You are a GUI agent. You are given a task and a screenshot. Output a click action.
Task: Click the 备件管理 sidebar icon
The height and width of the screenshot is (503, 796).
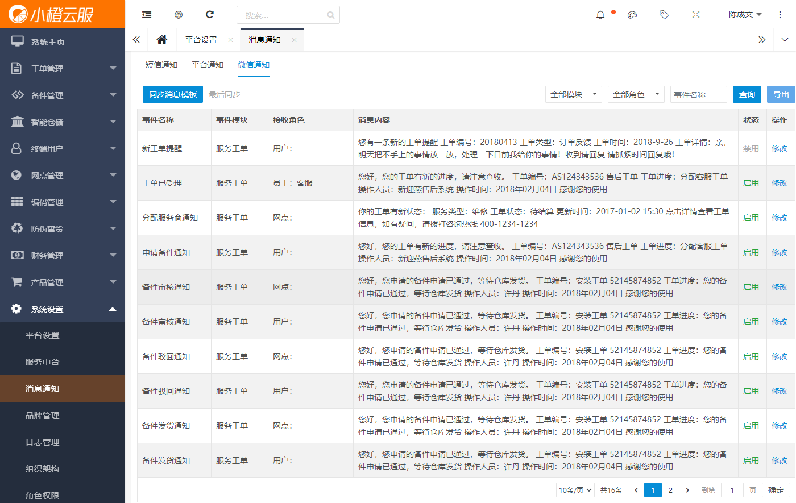(17, 95)
